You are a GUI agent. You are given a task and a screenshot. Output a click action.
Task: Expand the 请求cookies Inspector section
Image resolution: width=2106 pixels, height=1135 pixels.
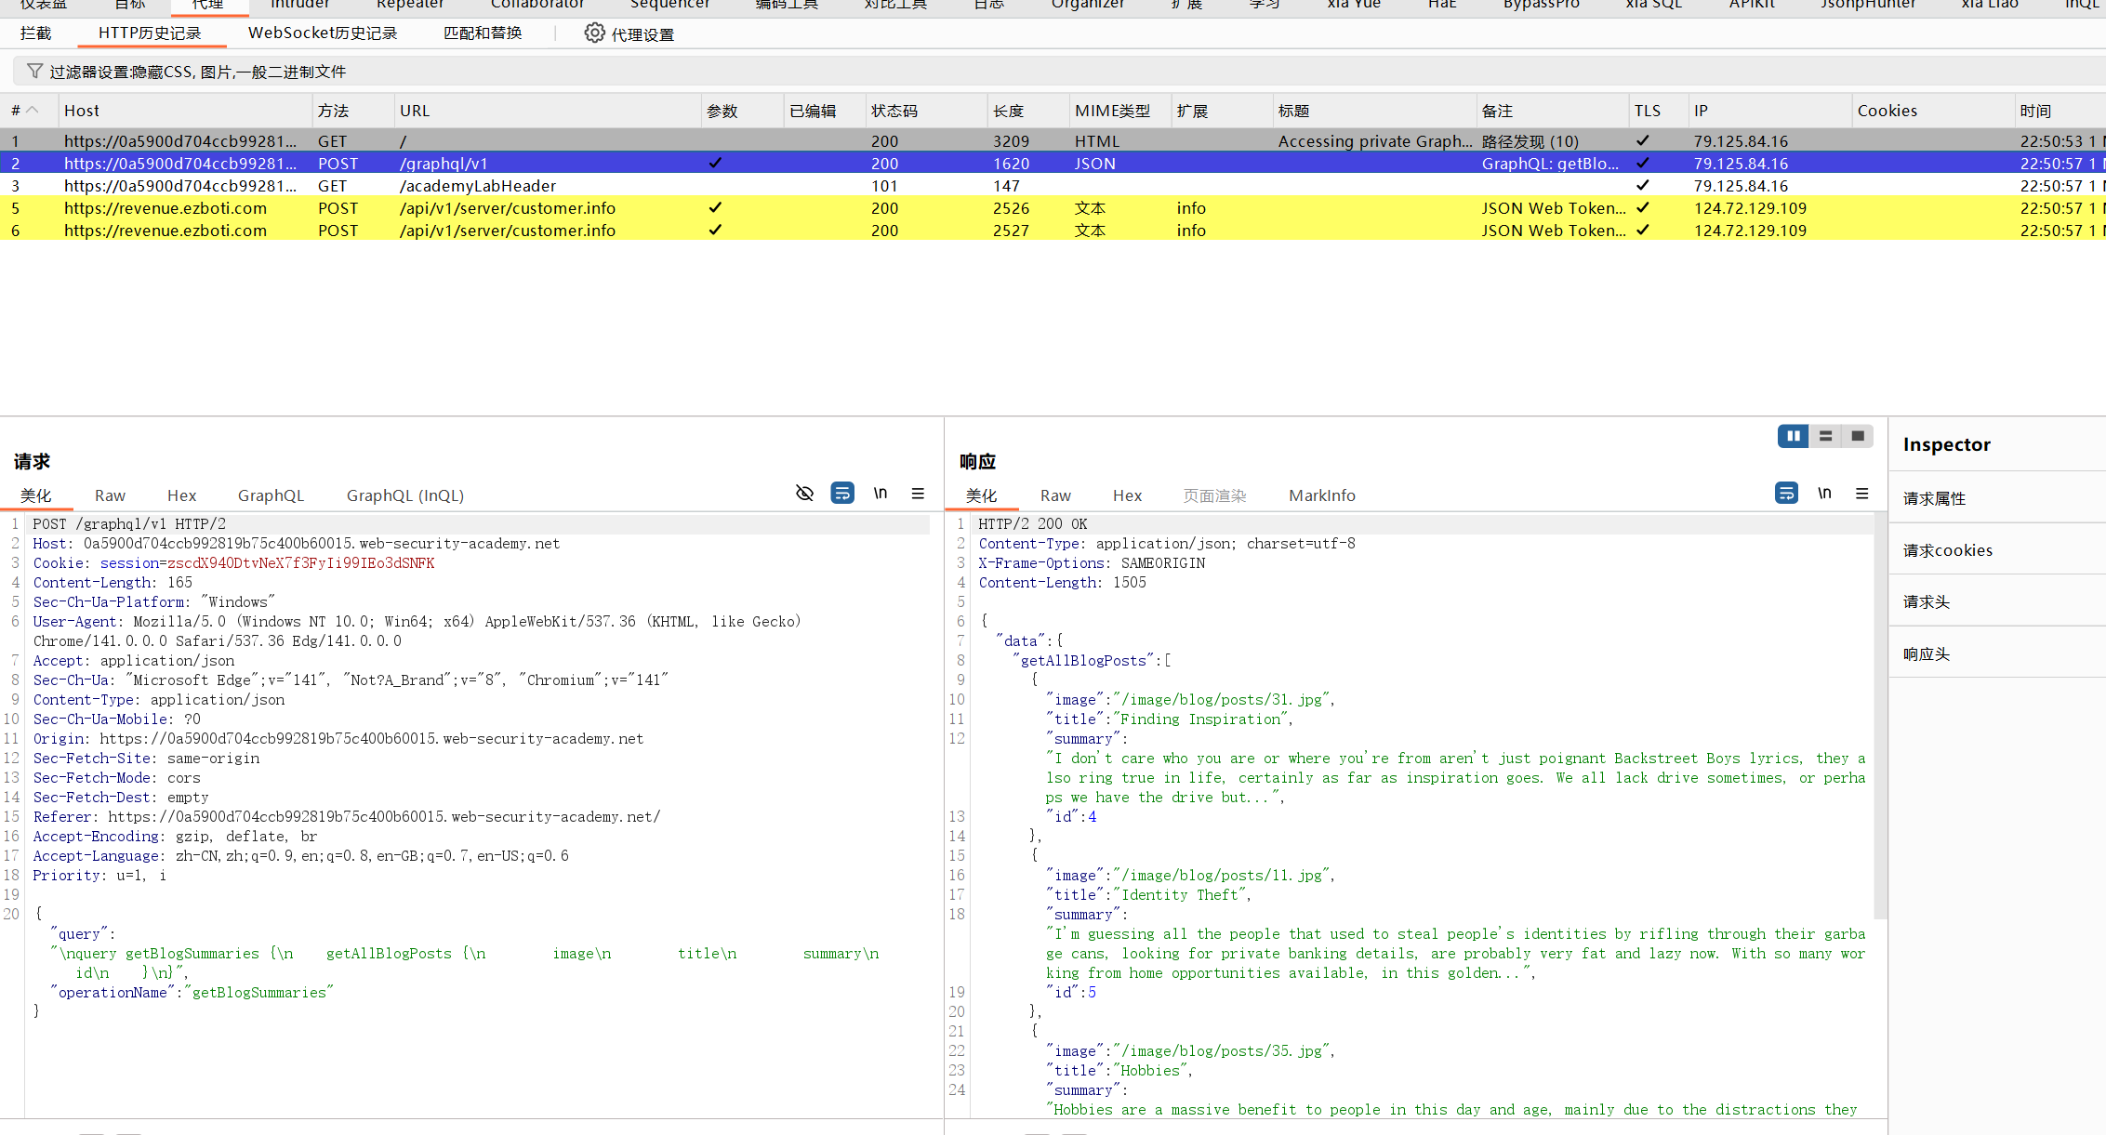[1947, 550]
